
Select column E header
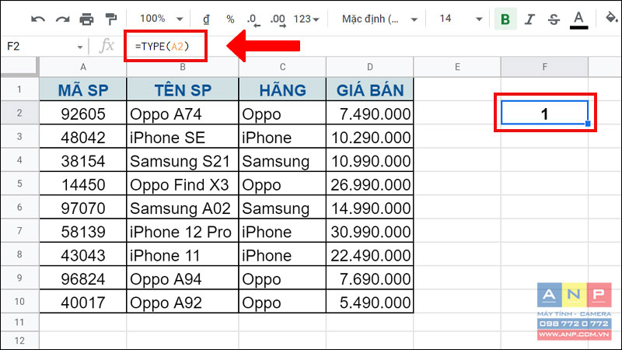tap(457, 67)
